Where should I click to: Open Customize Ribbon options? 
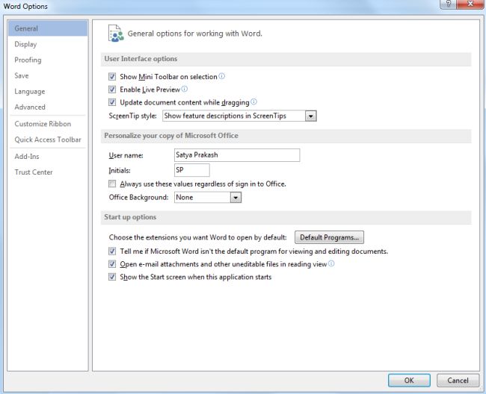click(x=48, y=124)
